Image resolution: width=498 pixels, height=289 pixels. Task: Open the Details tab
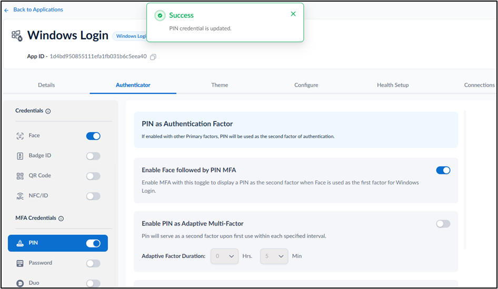(x=46, y=85)
